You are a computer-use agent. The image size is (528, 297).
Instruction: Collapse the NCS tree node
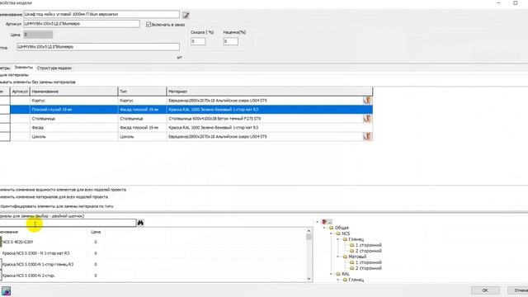[x=332, y=233]
